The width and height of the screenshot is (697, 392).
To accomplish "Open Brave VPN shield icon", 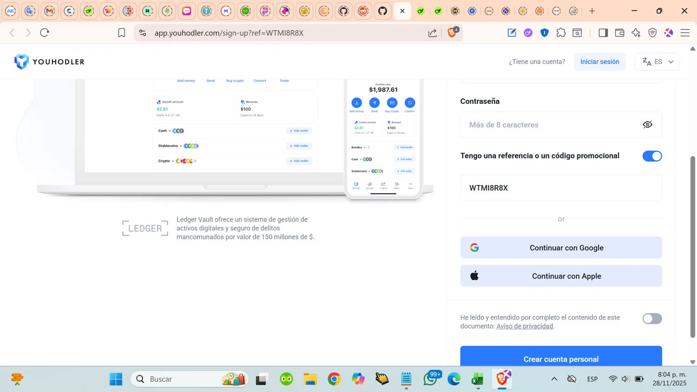I will 652,33.
